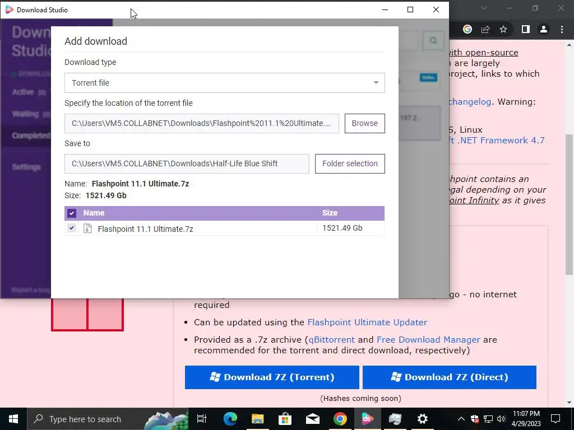
Task: Open Waiting tab in Download Studio sidebar
Action: (x=31, y=114)
